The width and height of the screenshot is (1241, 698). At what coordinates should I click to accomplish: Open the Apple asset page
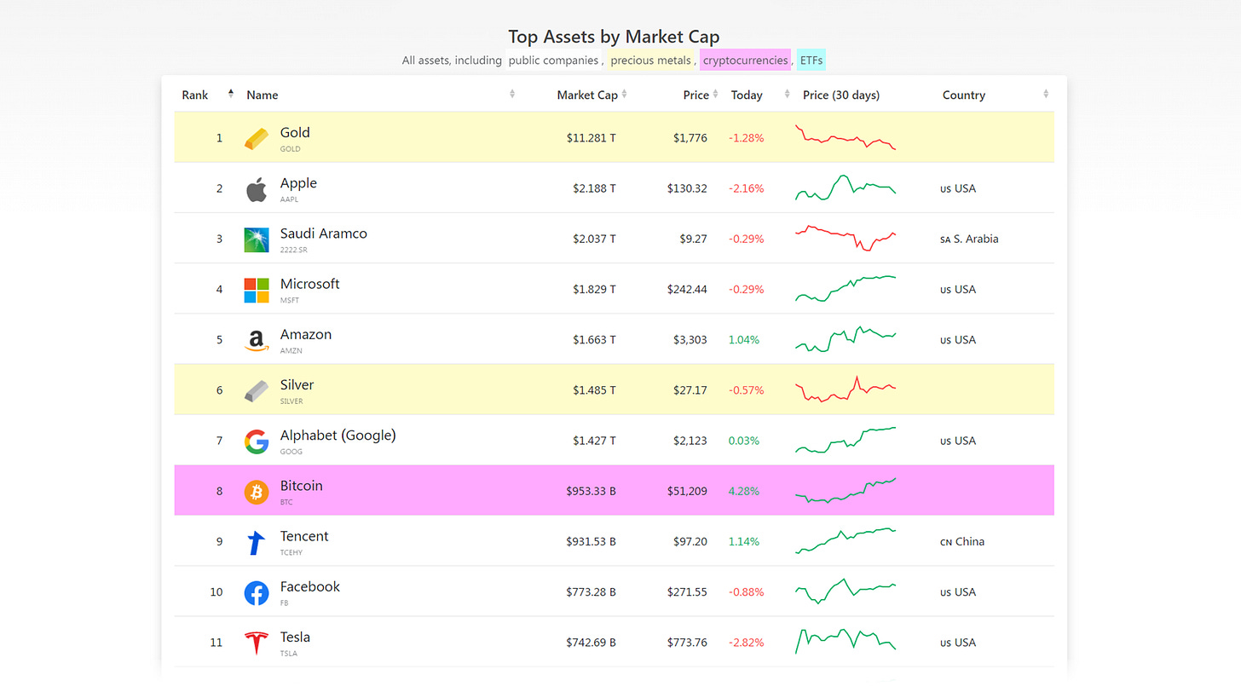[298, 183]
